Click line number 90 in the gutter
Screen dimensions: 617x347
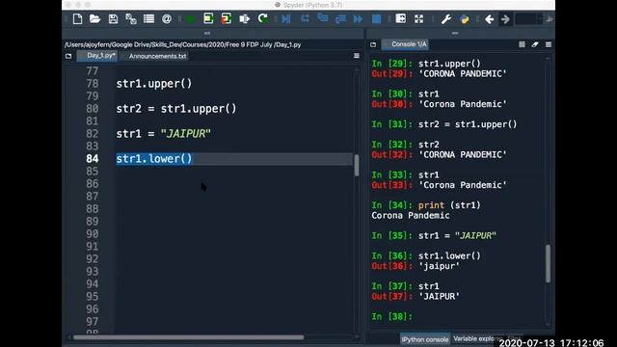pos(93,233)
